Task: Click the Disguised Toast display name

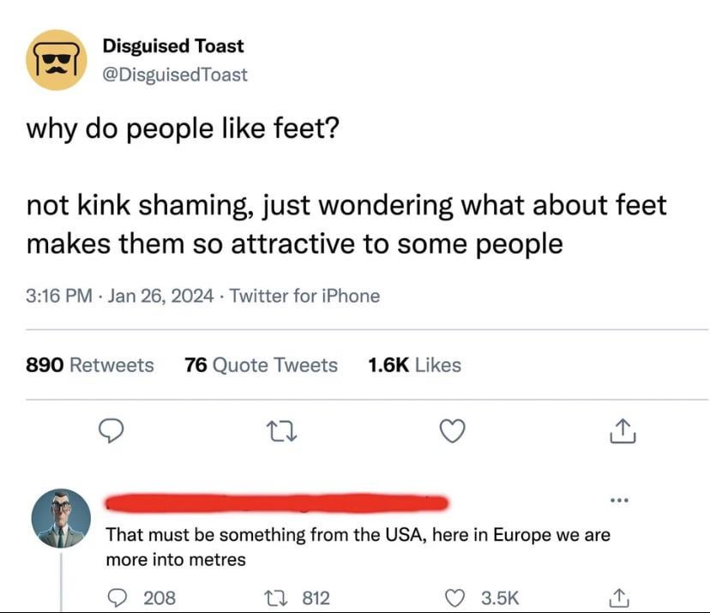Action: coord(173,46)
